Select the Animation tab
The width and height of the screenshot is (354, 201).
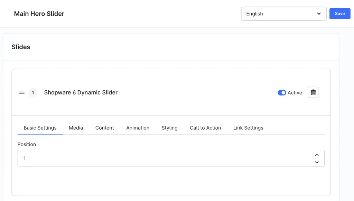138,128
